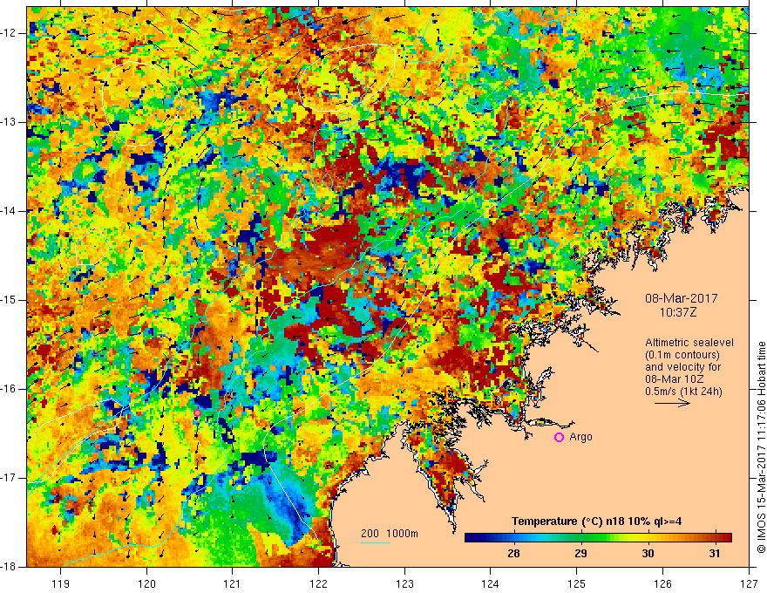Click longitude axis label '120'

(x=146, y=583)
